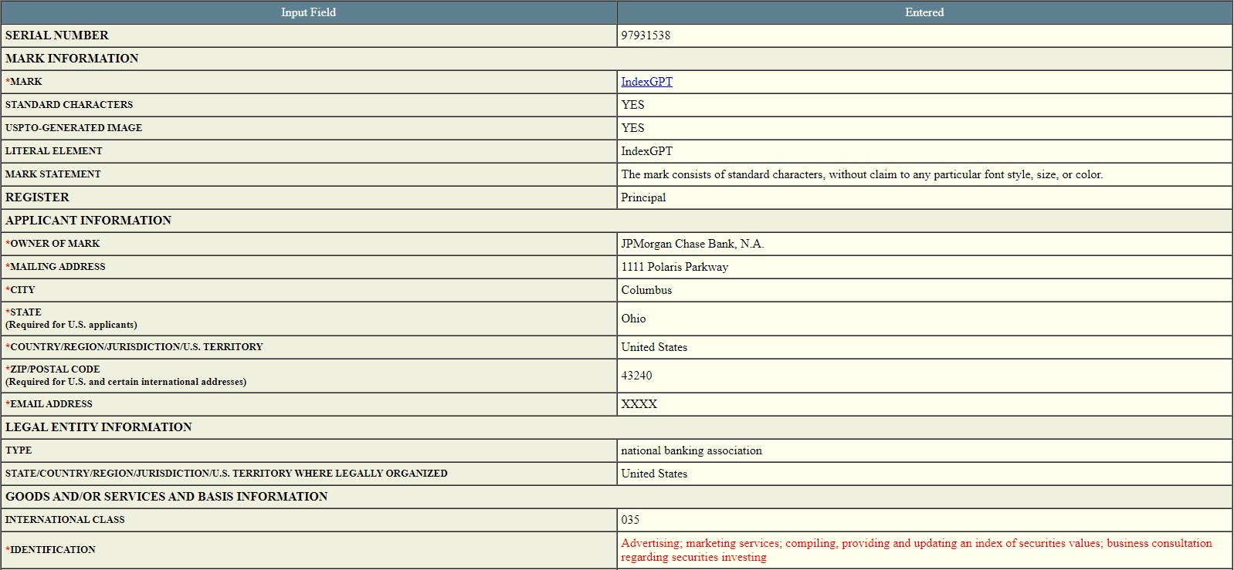Click the Principal register value
The width and height of the screenshot is (1234, 570).
tap(643, 197)
